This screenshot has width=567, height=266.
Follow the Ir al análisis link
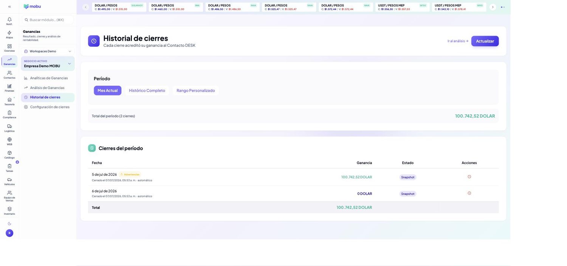click(x=458, y=41)
